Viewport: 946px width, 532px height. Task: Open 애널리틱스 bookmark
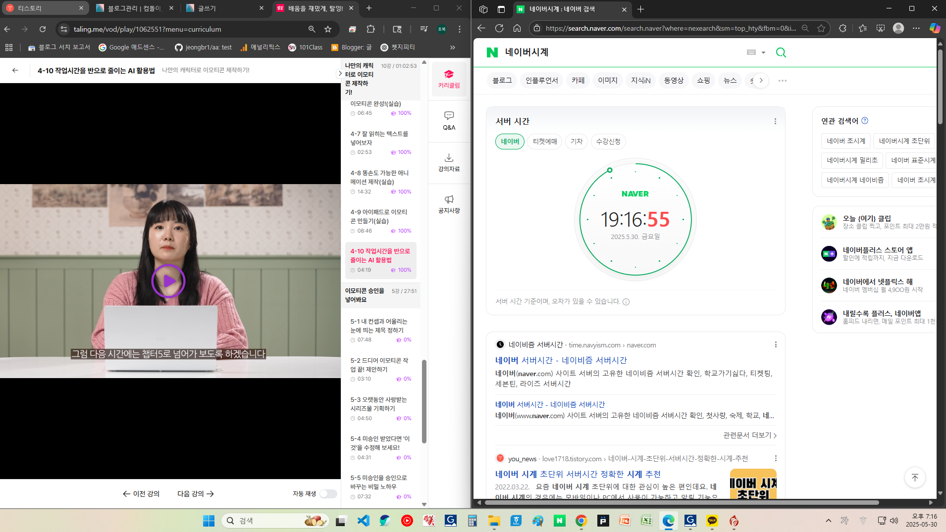click(260, 47)
